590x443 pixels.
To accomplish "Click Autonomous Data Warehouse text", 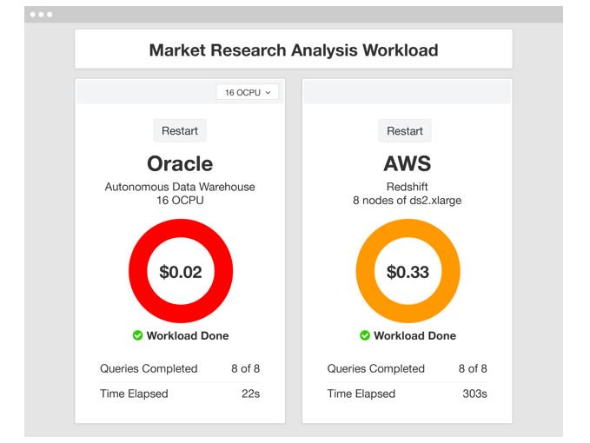I will [x=180, y=187].
